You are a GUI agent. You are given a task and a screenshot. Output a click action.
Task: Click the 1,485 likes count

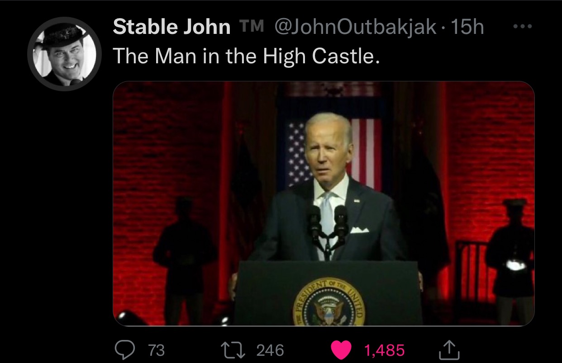[385, 350]
